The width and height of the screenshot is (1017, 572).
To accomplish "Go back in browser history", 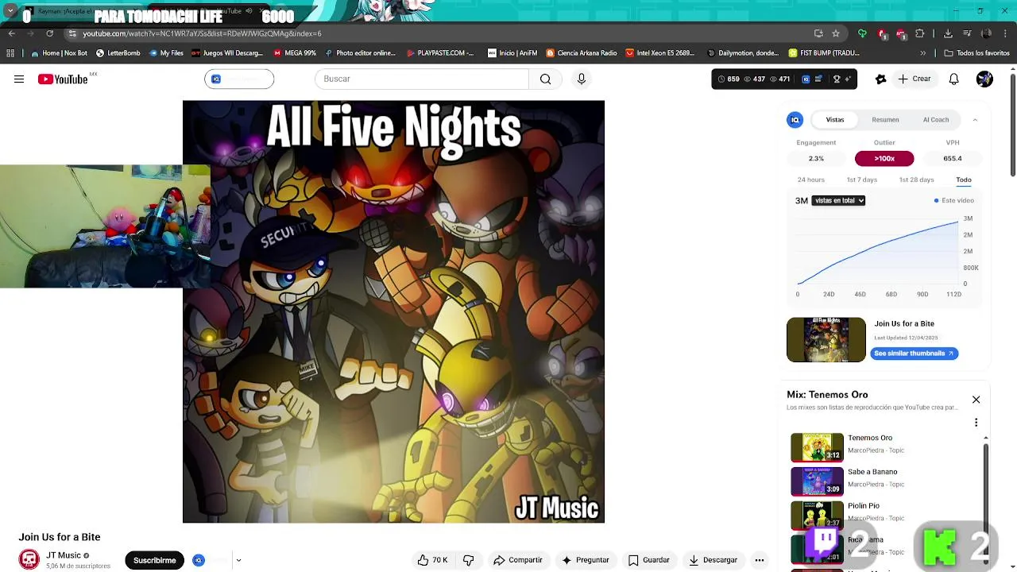I will pyautogui.click(x=11, y=33).
